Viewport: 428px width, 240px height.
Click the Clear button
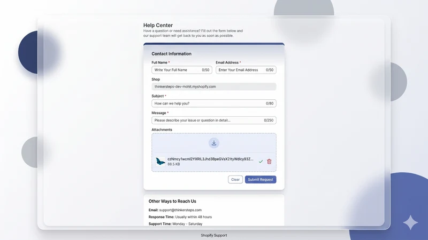(235, 180)
